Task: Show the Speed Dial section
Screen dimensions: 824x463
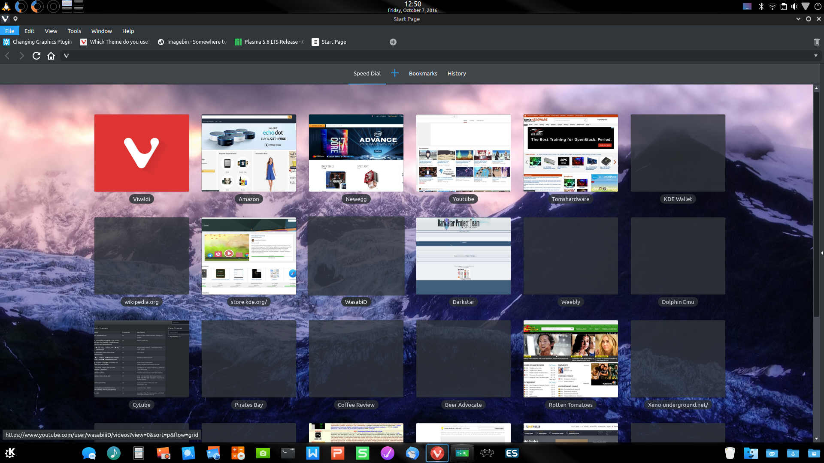Action: (367, 73)
